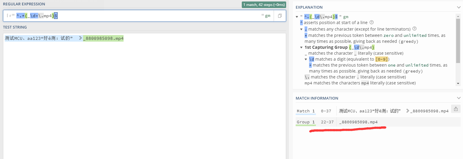Collapse the \d digit explanation arrow
Viewport: 463px width, 159px height.
[306, 59]
